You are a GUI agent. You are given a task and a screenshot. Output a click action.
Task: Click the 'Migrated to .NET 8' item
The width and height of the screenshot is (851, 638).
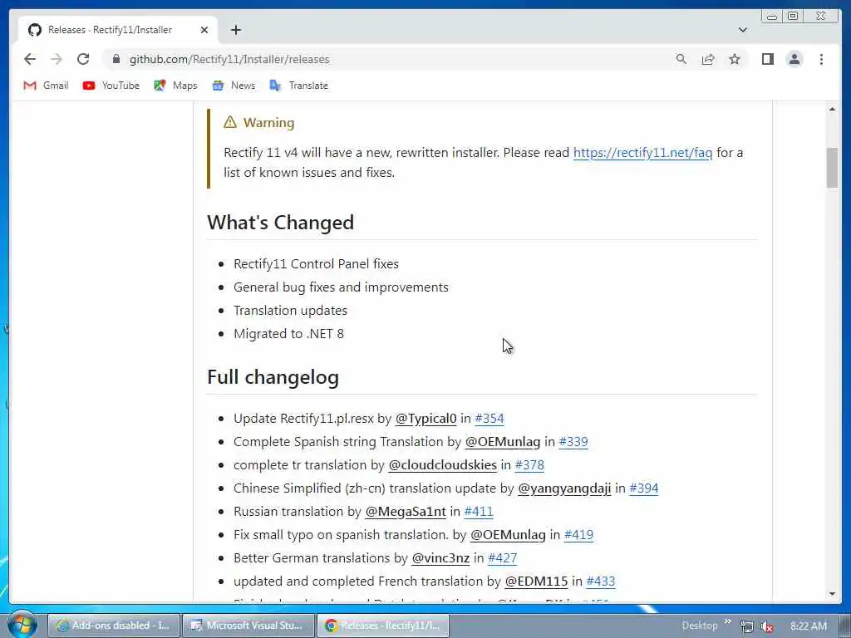click(x=288, y=334)
